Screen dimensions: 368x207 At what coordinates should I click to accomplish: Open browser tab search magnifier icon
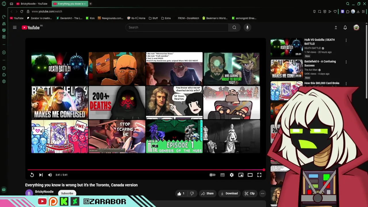[348, 4]
